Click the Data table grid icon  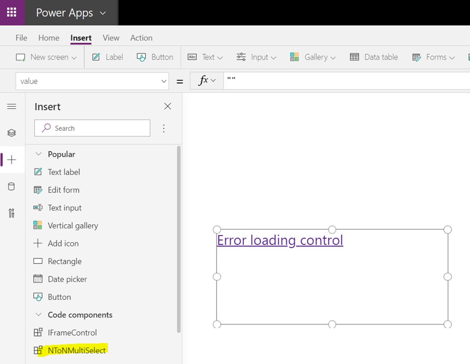click(354, 57)
